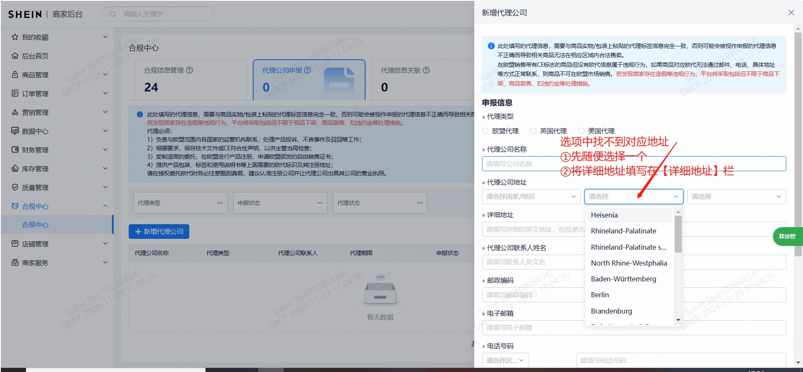This screenshot has width=803, height=372.
Task: Open 后台首页 in the sidebar
Action: tap(57, 56)
